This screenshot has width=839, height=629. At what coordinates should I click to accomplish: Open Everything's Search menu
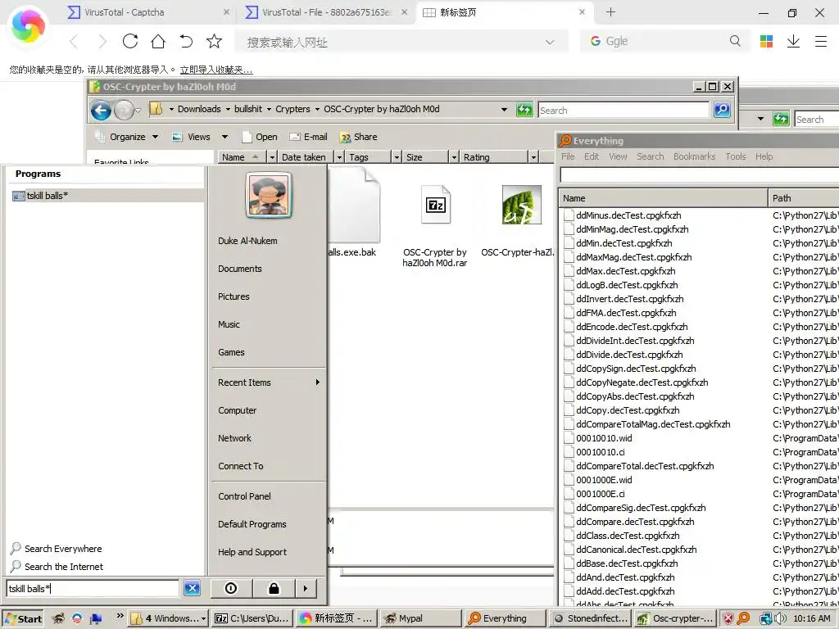(x=650, y=156)
